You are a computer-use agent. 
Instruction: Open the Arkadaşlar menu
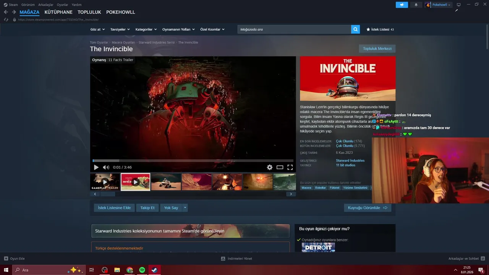point(46,5)
